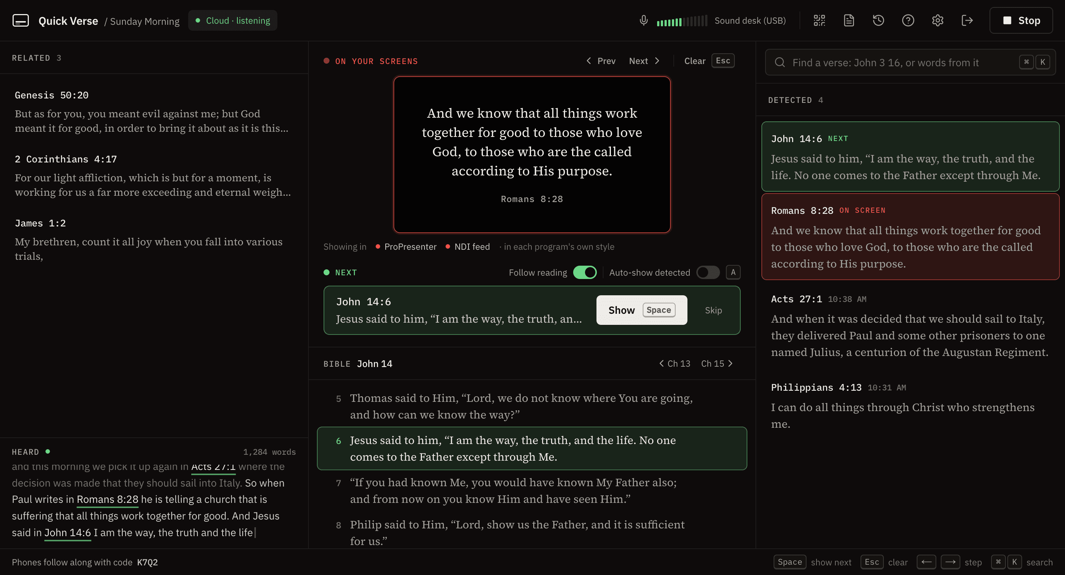The width and height of the screenshot is (1065, 575).
Task: Open the settings gear icon
Action: (x=937, y=20)
